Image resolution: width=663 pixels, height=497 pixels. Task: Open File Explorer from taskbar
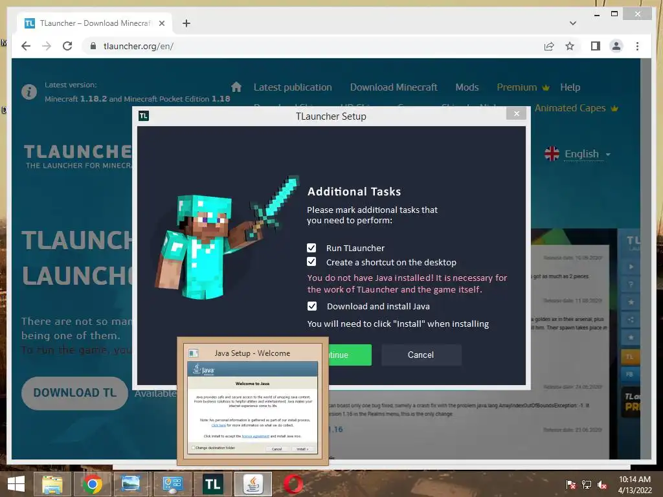(x=52, y=484)
